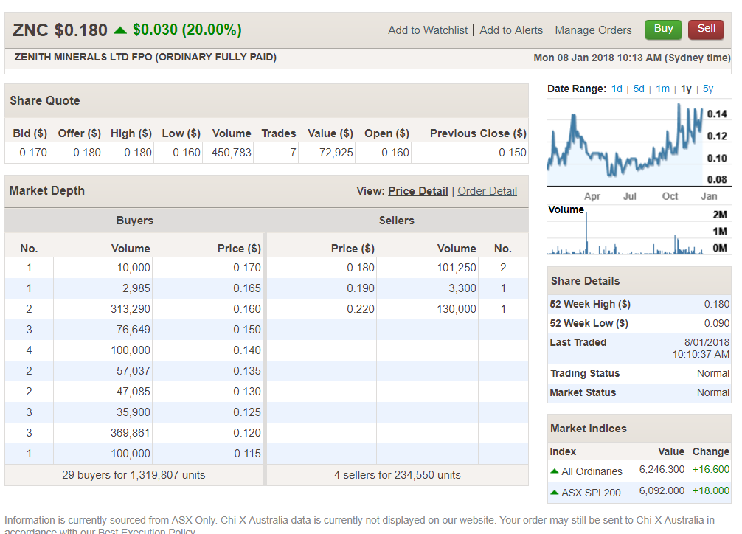Click buyer volume 35,900
The height and width of the screenshot is (534, 742).
(x=134, y=412)
